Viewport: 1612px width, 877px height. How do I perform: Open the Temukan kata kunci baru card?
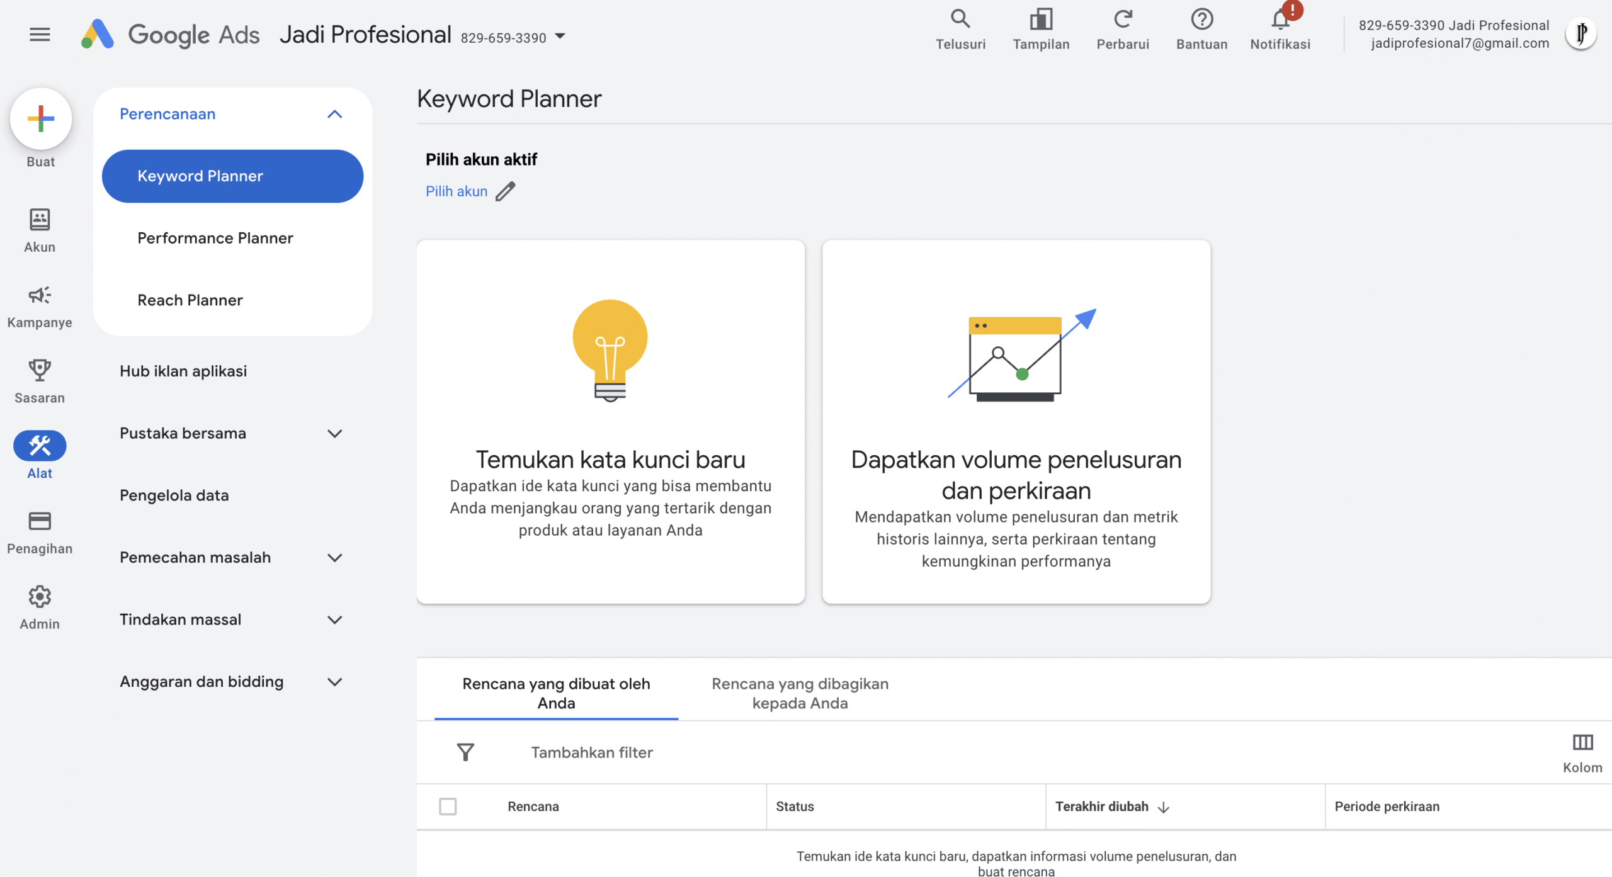[610, 422]
